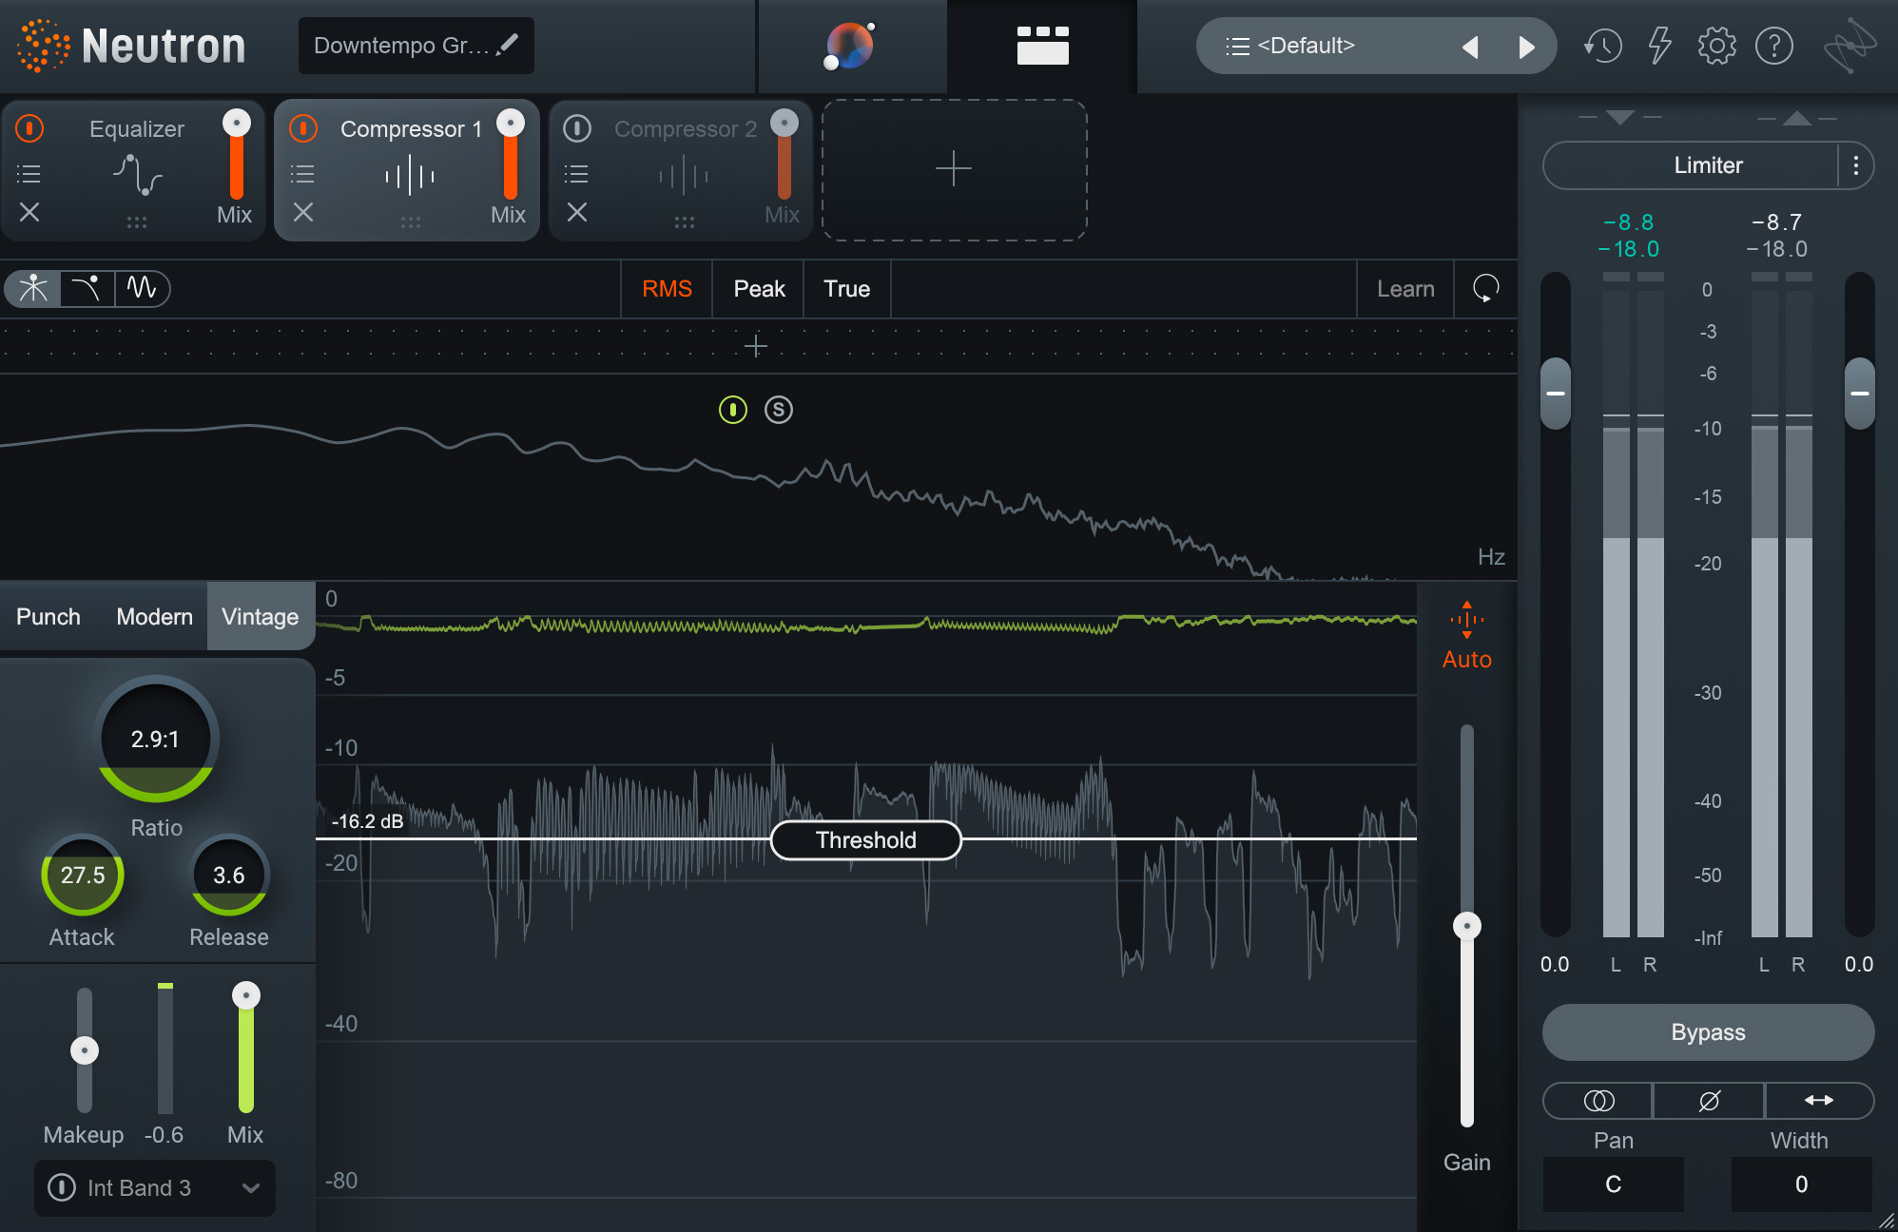Select the first detection view icon

(x=33, y=288)
